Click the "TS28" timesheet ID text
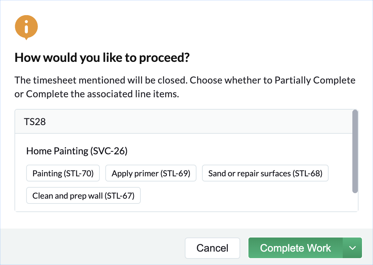The width and height of the screenshot is (373, 265). click(x=35, y=122)
